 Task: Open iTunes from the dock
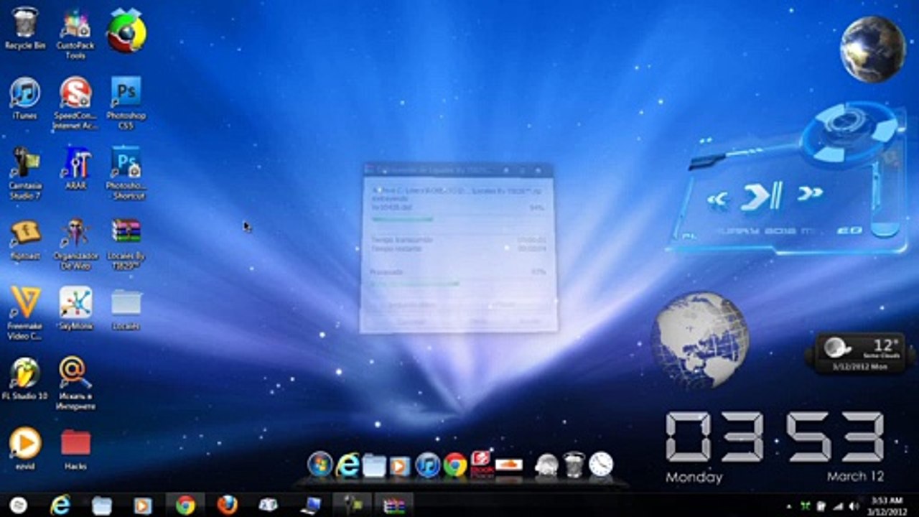click(428, 465)
